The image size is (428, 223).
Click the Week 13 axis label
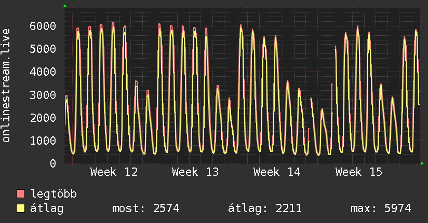[x=195, y=172]
